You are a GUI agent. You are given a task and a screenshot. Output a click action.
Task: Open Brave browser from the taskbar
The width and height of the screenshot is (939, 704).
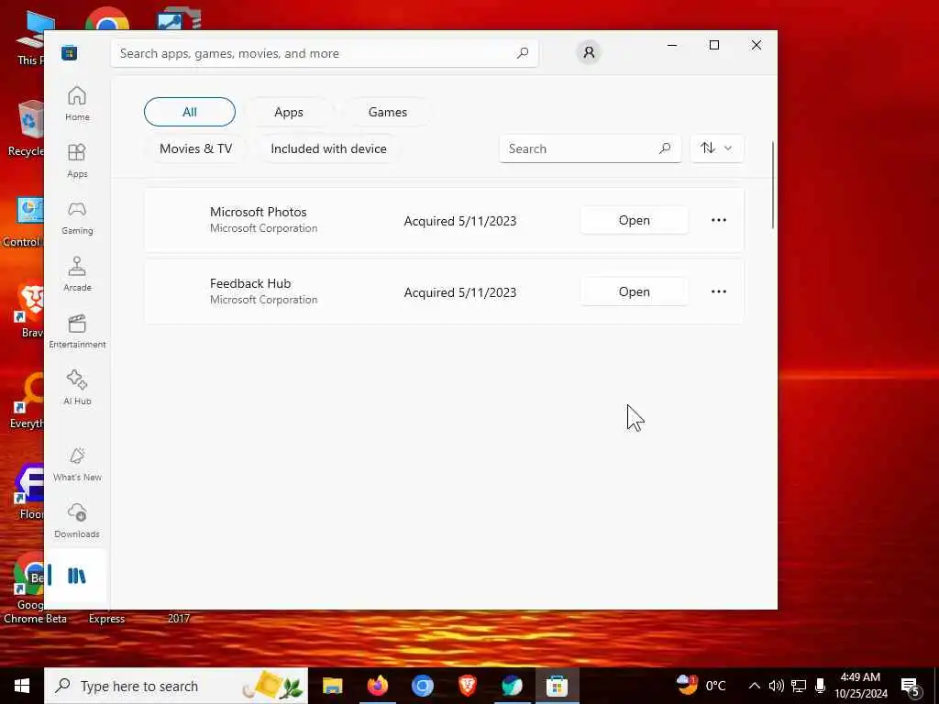tap(467, 686)
